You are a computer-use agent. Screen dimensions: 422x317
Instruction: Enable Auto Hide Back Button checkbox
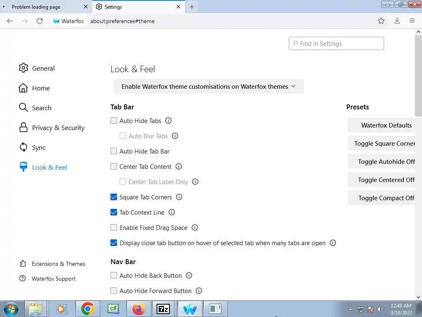tap(114, 275)
